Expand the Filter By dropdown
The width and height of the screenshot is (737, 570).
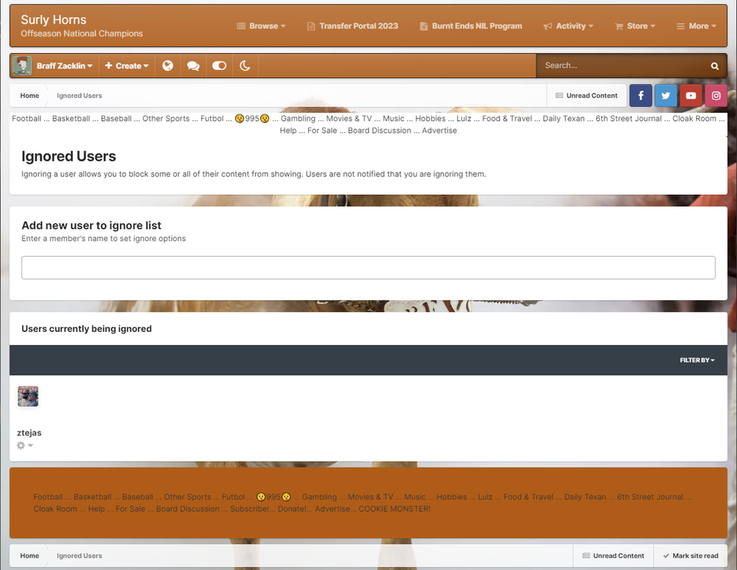[x=696, y=360]
